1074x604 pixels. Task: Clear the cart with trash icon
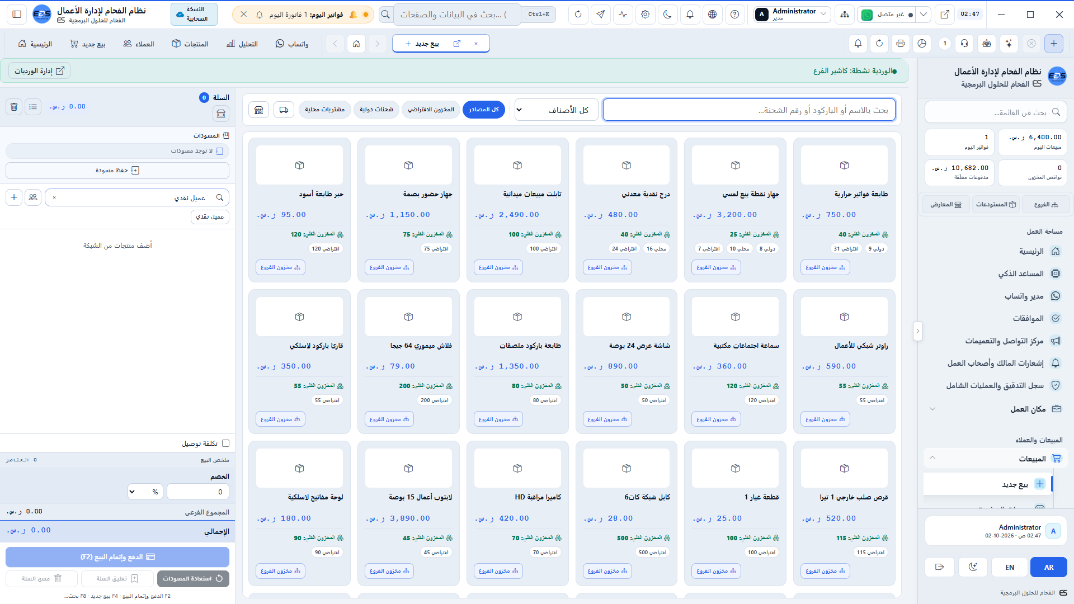(x=15, y=106)
